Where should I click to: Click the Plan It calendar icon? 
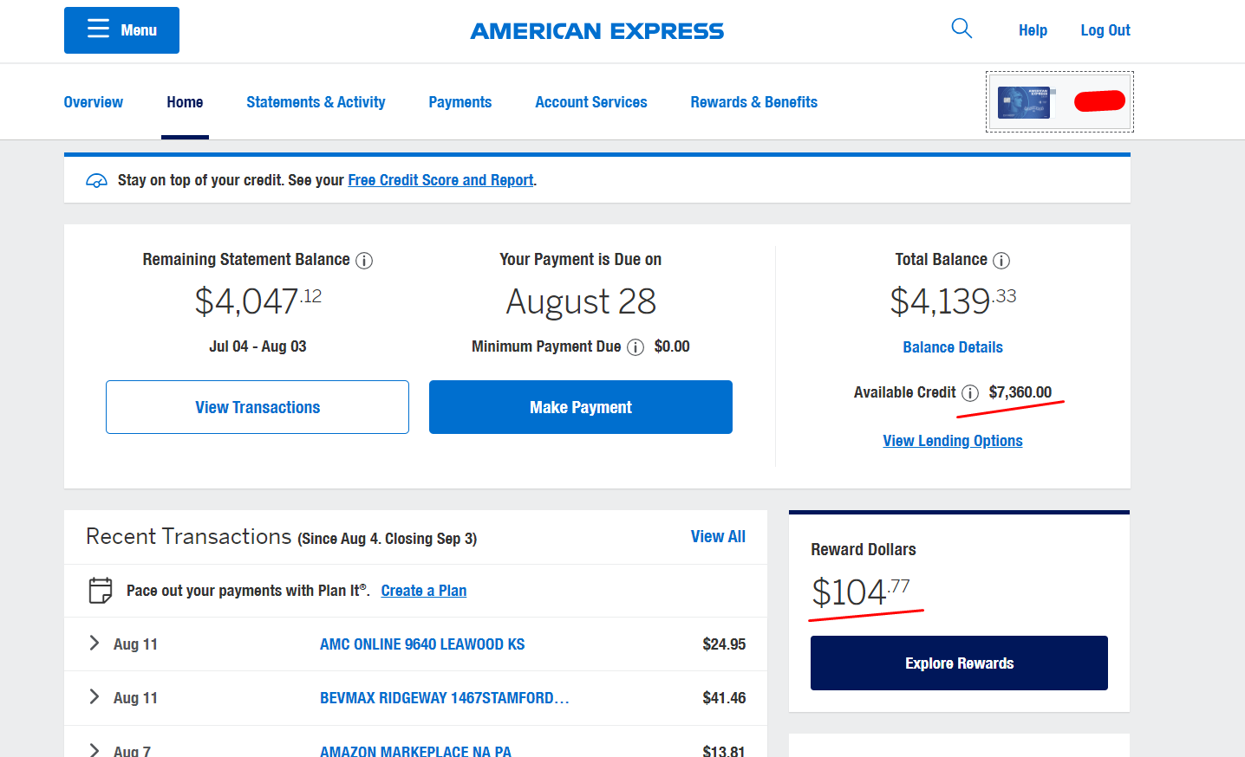(101, 591)
